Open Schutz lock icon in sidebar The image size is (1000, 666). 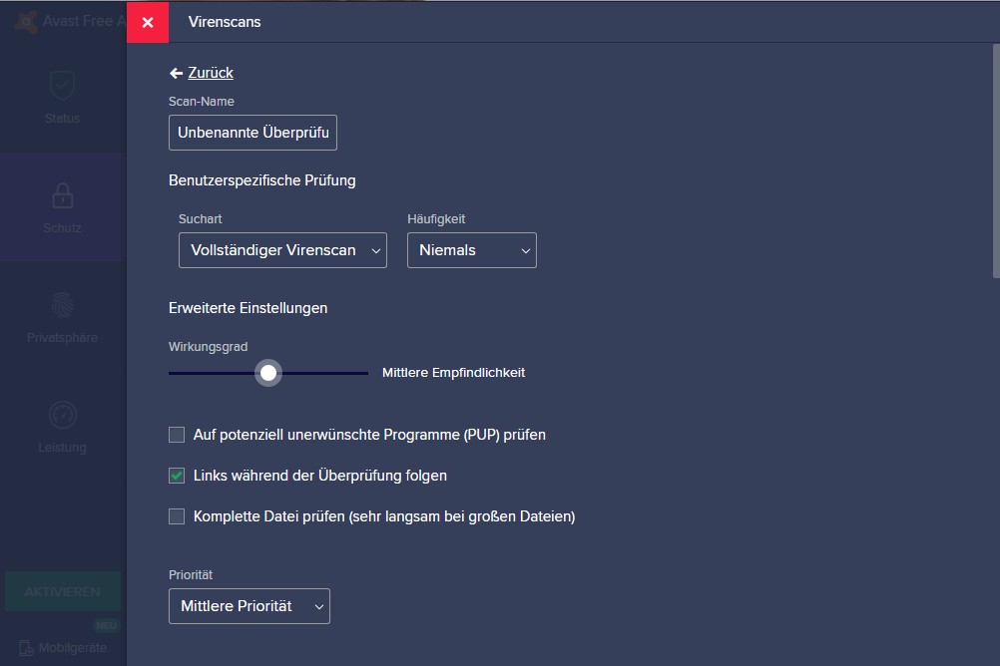[63, 195]
